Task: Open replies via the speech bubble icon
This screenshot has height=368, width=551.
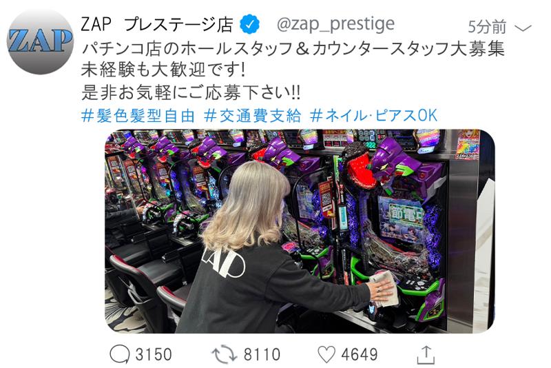Action: (x=120, y=354)
